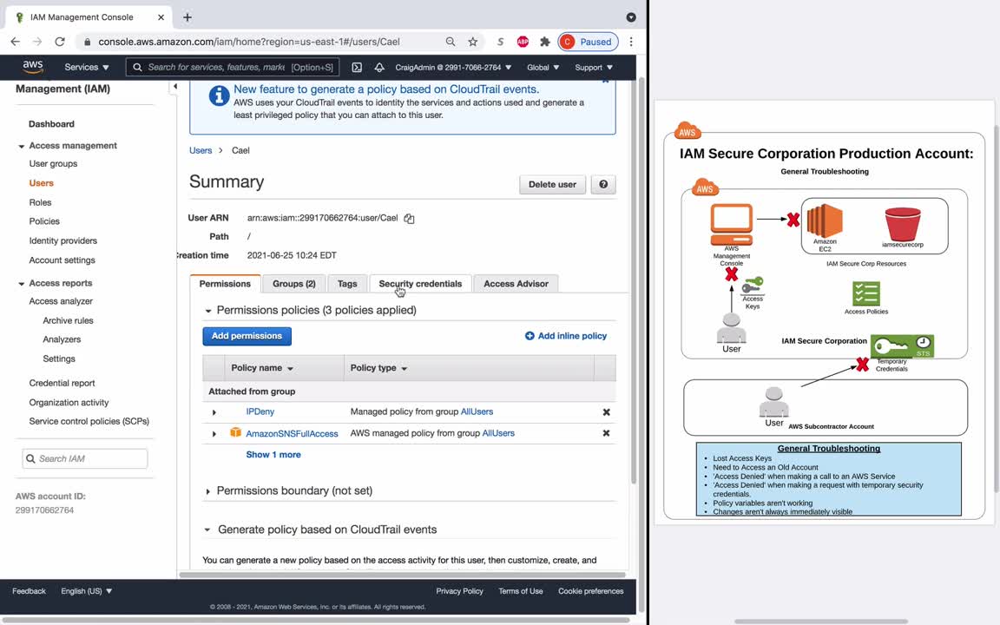Go to Users breadcrumb link
The image size is (1000, 625).
pos(201,150)
